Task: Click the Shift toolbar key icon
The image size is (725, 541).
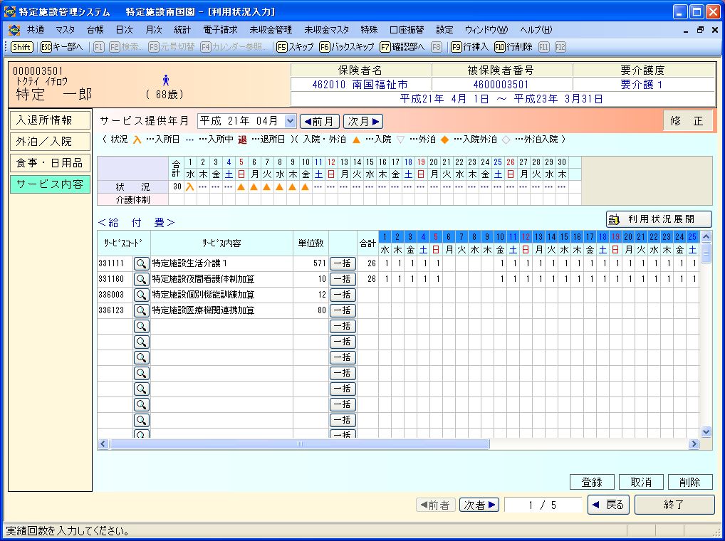Action: [21, 46]
